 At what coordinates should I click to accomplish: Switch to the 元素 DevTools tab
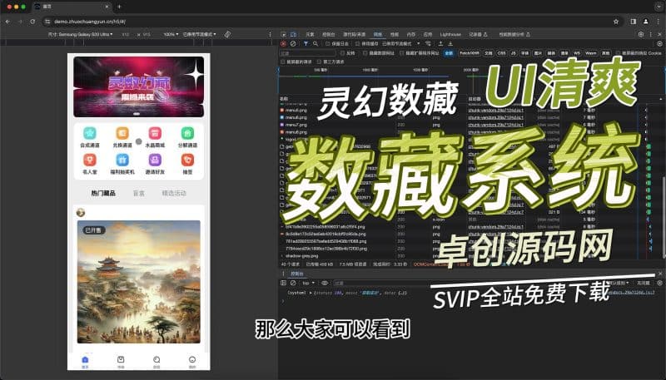pyautogui.click(x=310, y=34)
